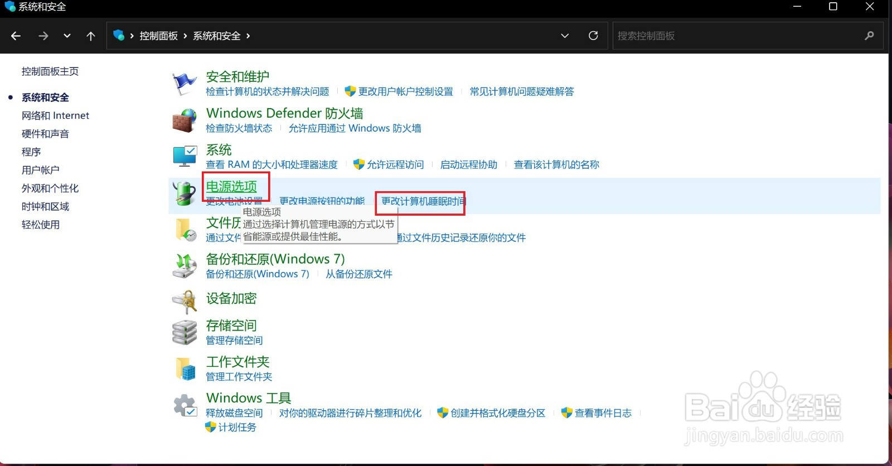
Task: Expand the chevron after 系统和安全 in breadcrumb
Action: (x=248, y=36)
